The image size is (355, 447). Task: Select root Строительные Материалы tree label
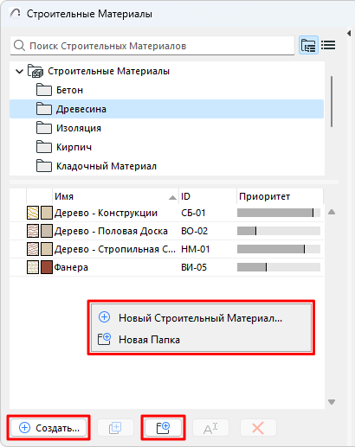[108, 71]
